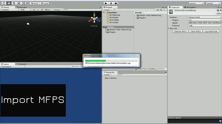This screenshot has height=124, width=222.
Task: Select the Hand tool in the toolbar
Action: [4, 3]
